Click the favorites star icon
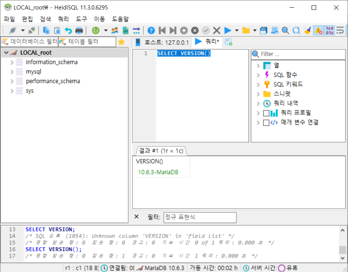Image resolution: width=348 pixels, height=272 pixels. tap(121, 42)
